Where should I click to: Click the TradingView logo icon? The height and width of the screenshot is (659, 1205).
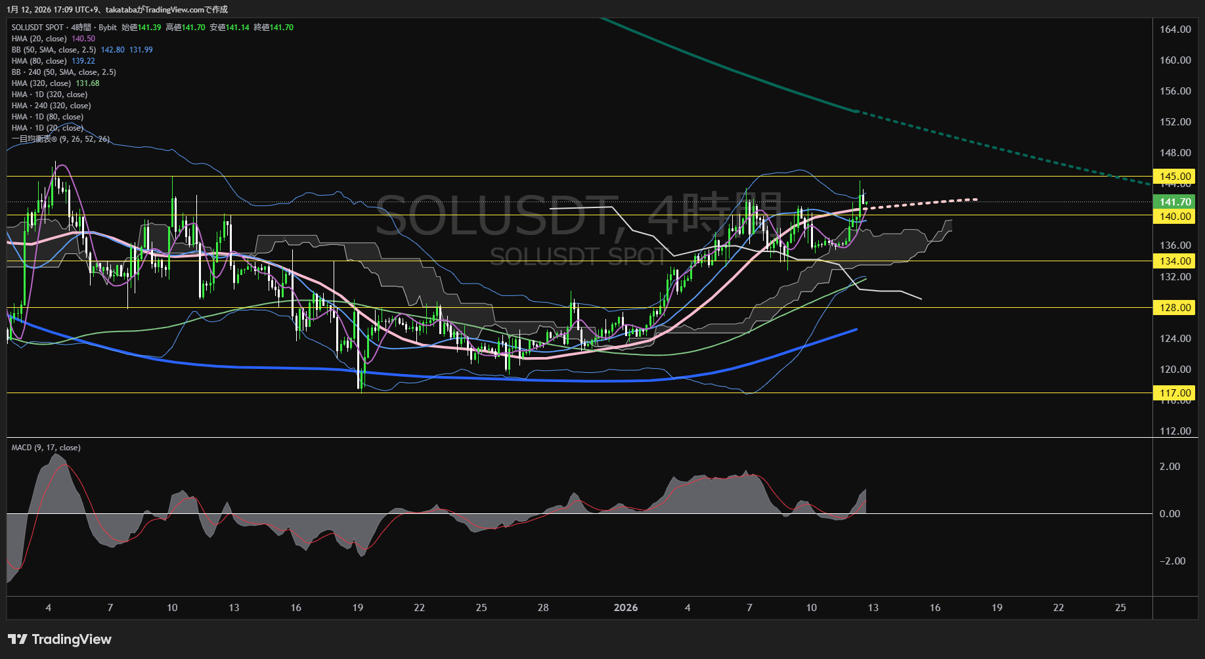tap(18, 639)
